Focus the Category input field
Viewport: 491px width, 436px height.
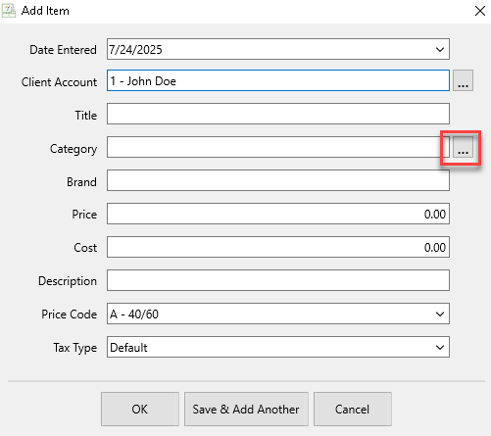[x=278, y=147]
